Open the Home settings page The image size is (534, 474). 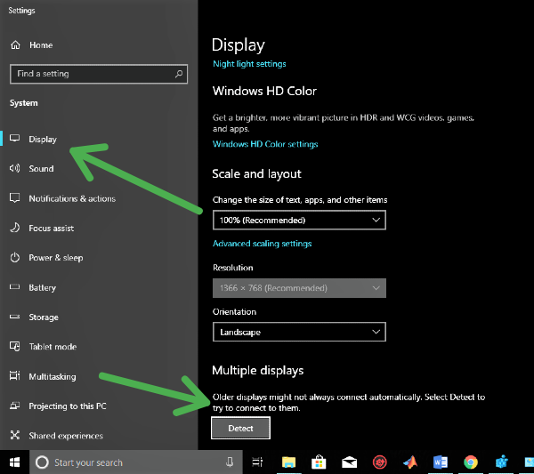41,45
